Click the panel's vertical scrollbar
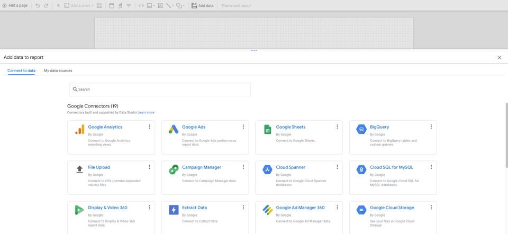 (x=505, y=135)
